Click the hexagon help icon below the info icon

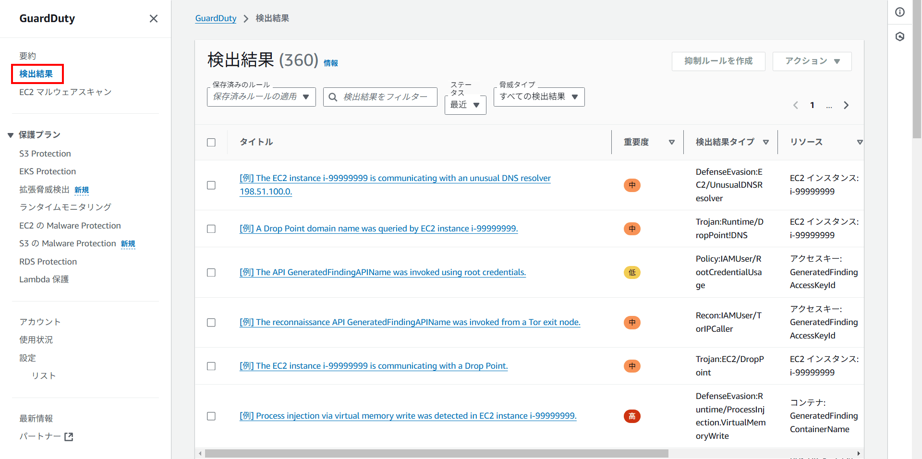900,36
